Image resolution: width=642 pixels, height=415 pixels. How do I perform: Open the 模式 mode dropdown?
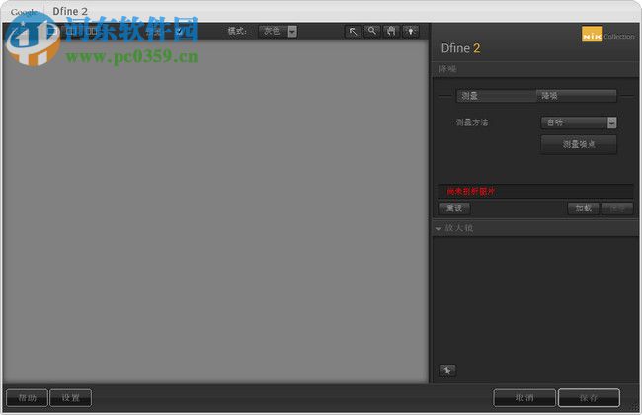pos(278,32)
